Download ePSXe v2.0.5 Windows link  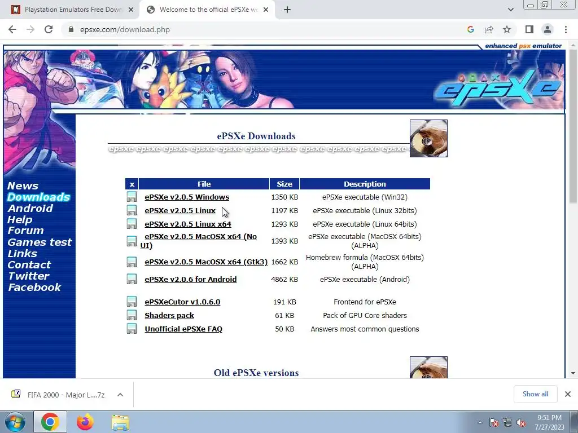[187, 197]
